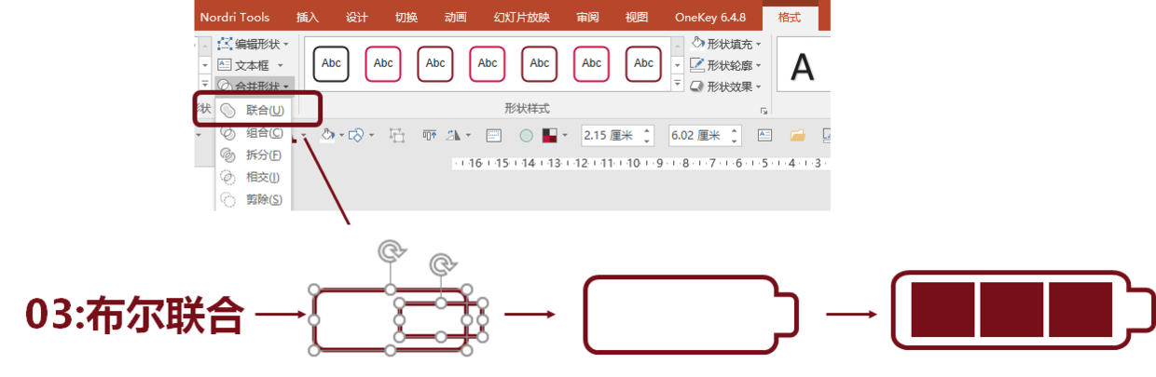Choose 拆分(F) in merge shapes menu
The image size is (1156, 377).
coord(253,155)
